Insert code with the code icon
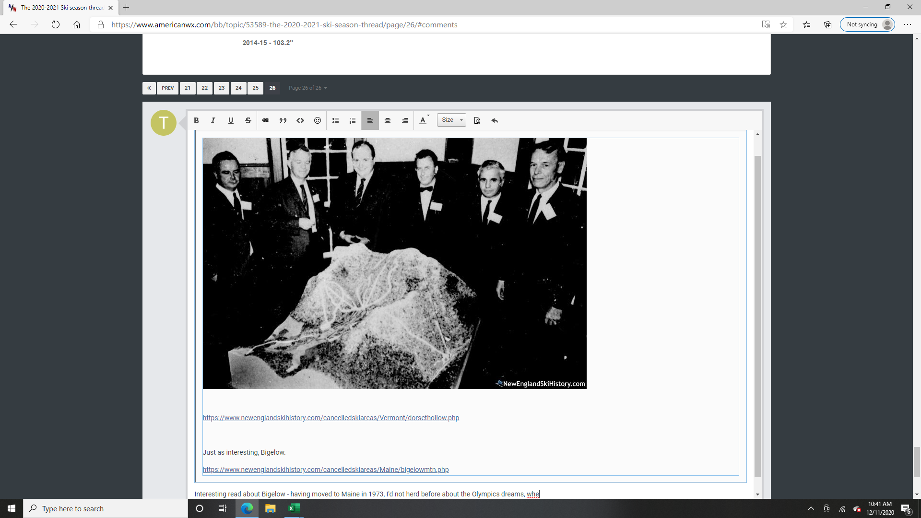Image resolution: width=921 pixels, height=518 pixels. click(300, 120)
